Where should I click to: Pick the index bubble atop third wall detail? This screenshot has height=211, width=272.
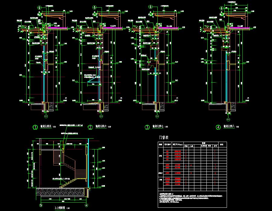(x=151, y=6)
